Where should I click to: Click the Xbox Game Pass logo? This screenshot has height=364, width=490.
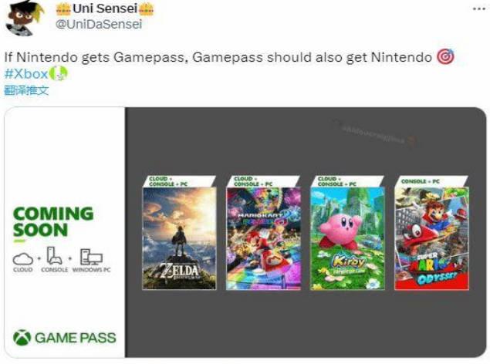(x=64, y=338)
